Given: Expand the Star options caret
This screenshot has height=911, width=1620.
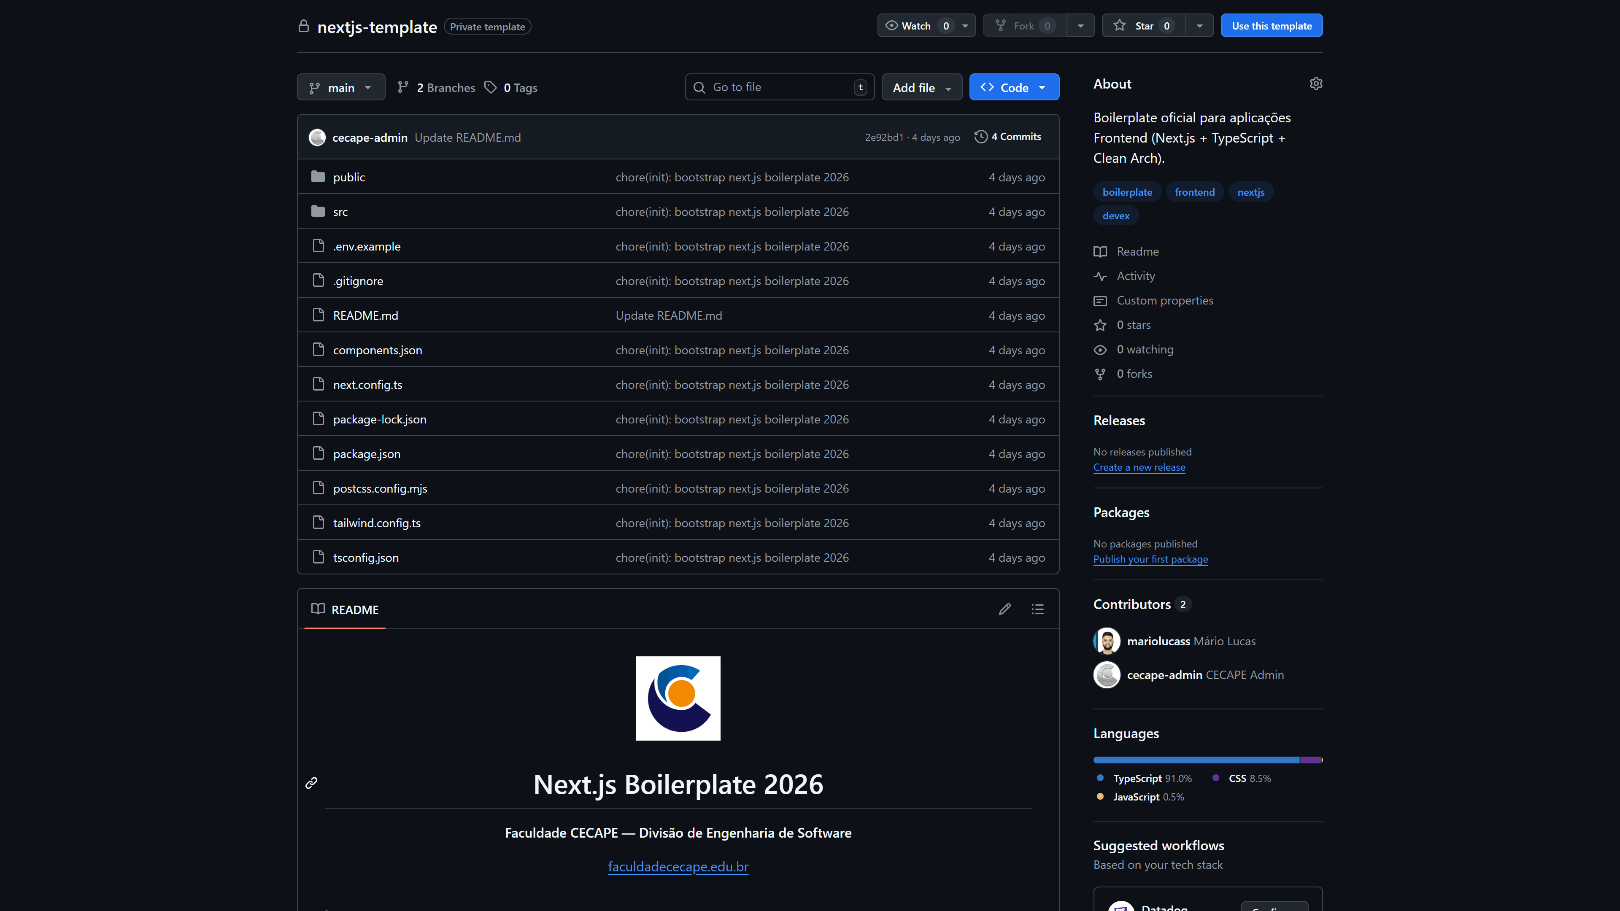Looking at the screenshot, I should coord(1200,25).
